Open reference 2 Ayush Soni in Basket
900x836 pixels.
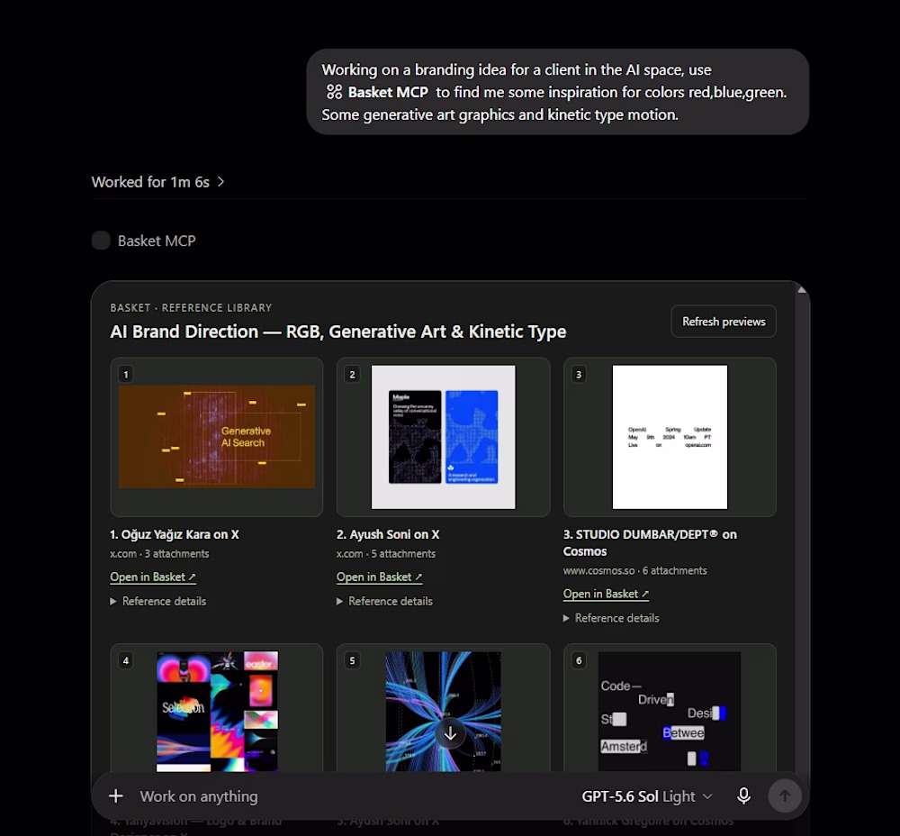click(380, 577)
